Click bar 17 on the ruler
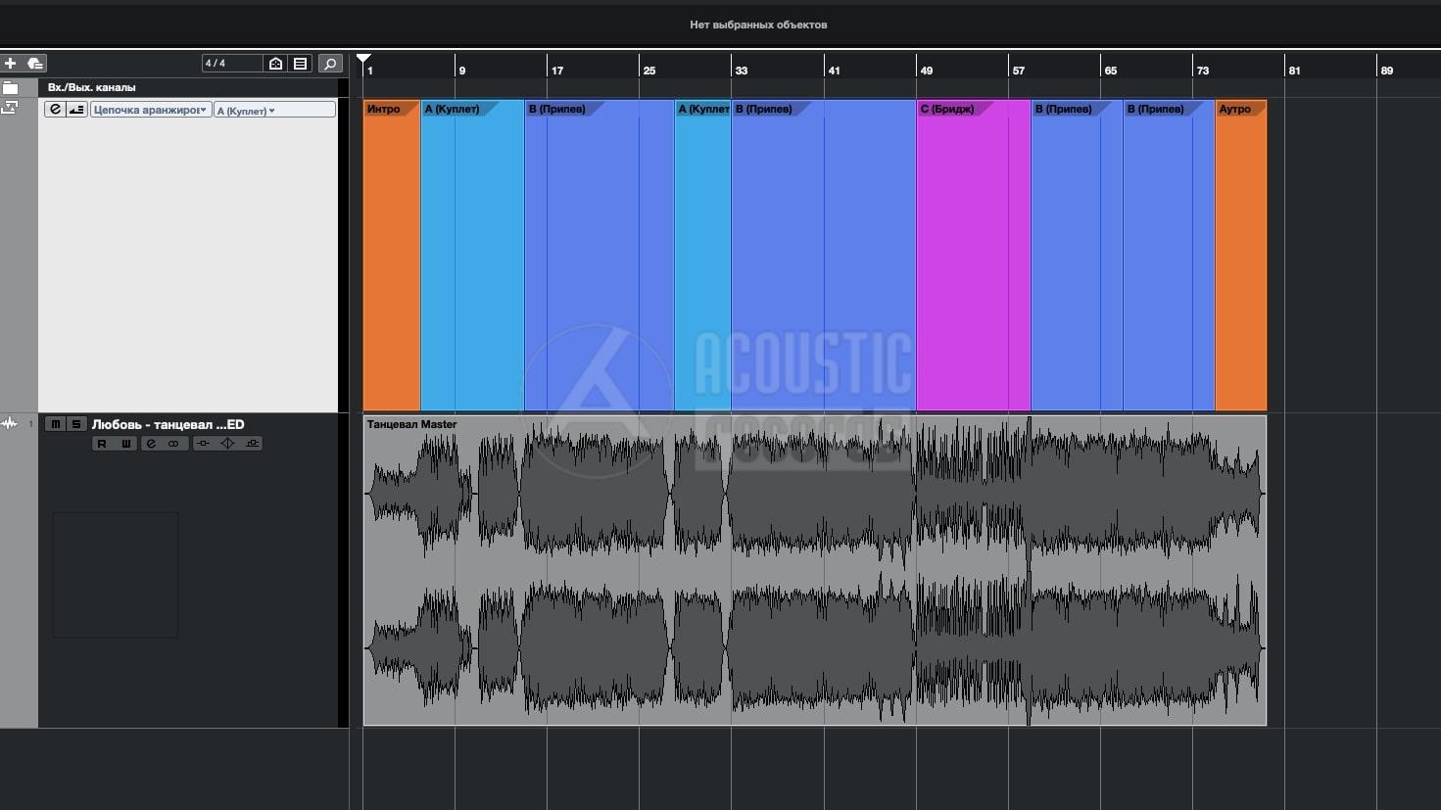Image resolution: width=1441 pixels, height=810 pixels. 556,71
